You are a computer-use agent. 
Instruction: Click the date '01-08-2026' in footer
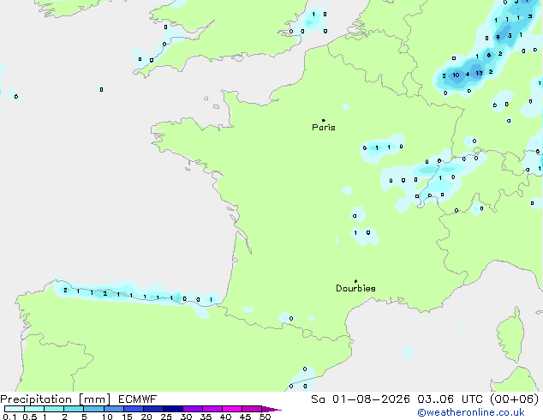(x=371, y=399)
